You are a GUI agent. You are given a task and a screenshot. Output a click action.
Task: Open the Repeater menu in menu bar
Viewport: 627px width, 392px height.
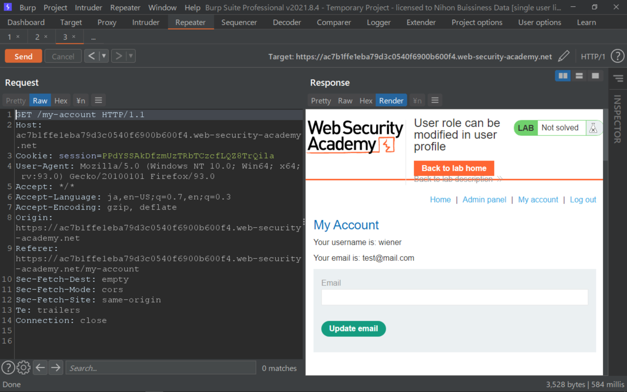pyautogui.click(x=125, y=8)
